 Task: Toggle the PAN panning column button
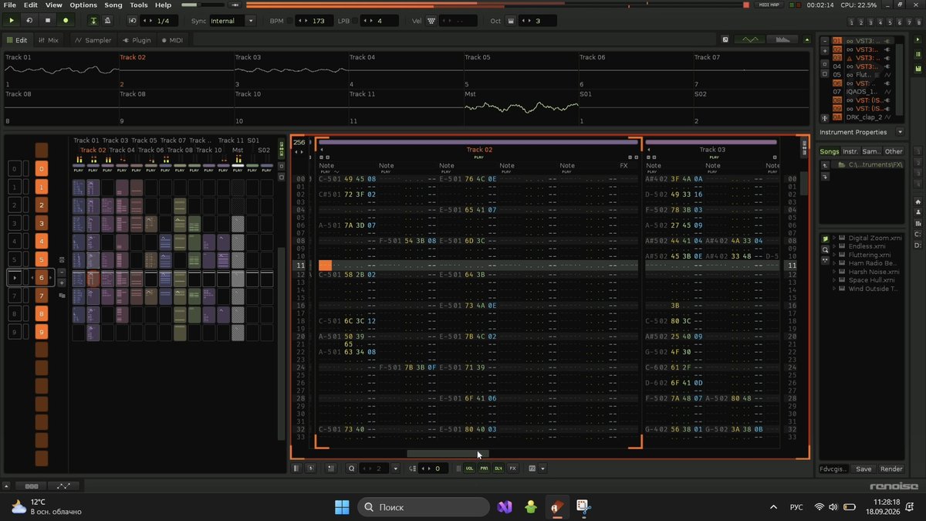(484, 469)
